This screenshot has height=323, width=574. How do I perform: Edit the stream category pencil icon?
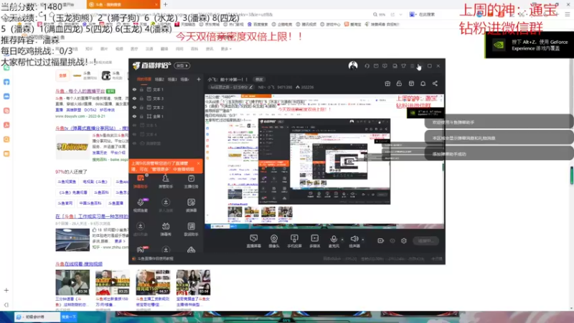coord(250,87)
